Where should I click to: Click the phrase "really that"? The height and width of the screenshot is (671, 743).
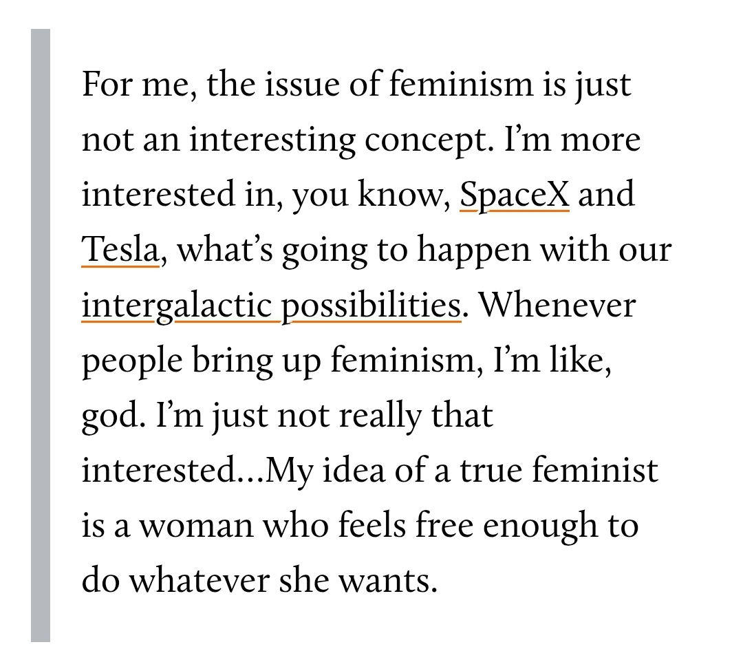(x=416, y=415)
